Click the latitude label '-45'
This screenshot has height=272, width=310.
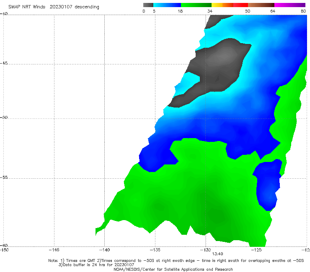(x=4, y=63)
